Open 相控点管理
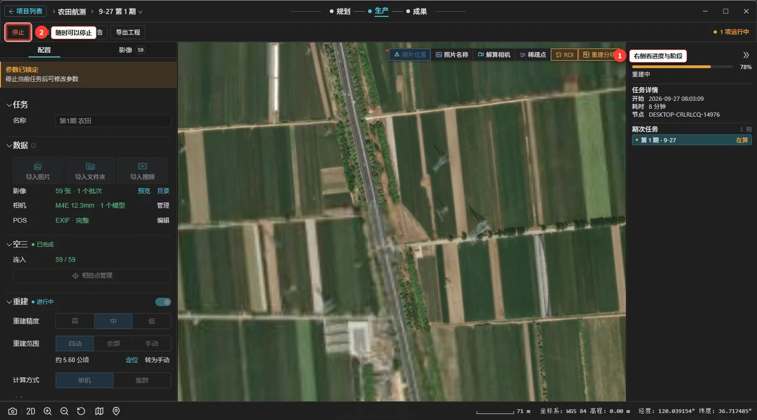Viewport: 757px width, 420px height. (92, 275)
